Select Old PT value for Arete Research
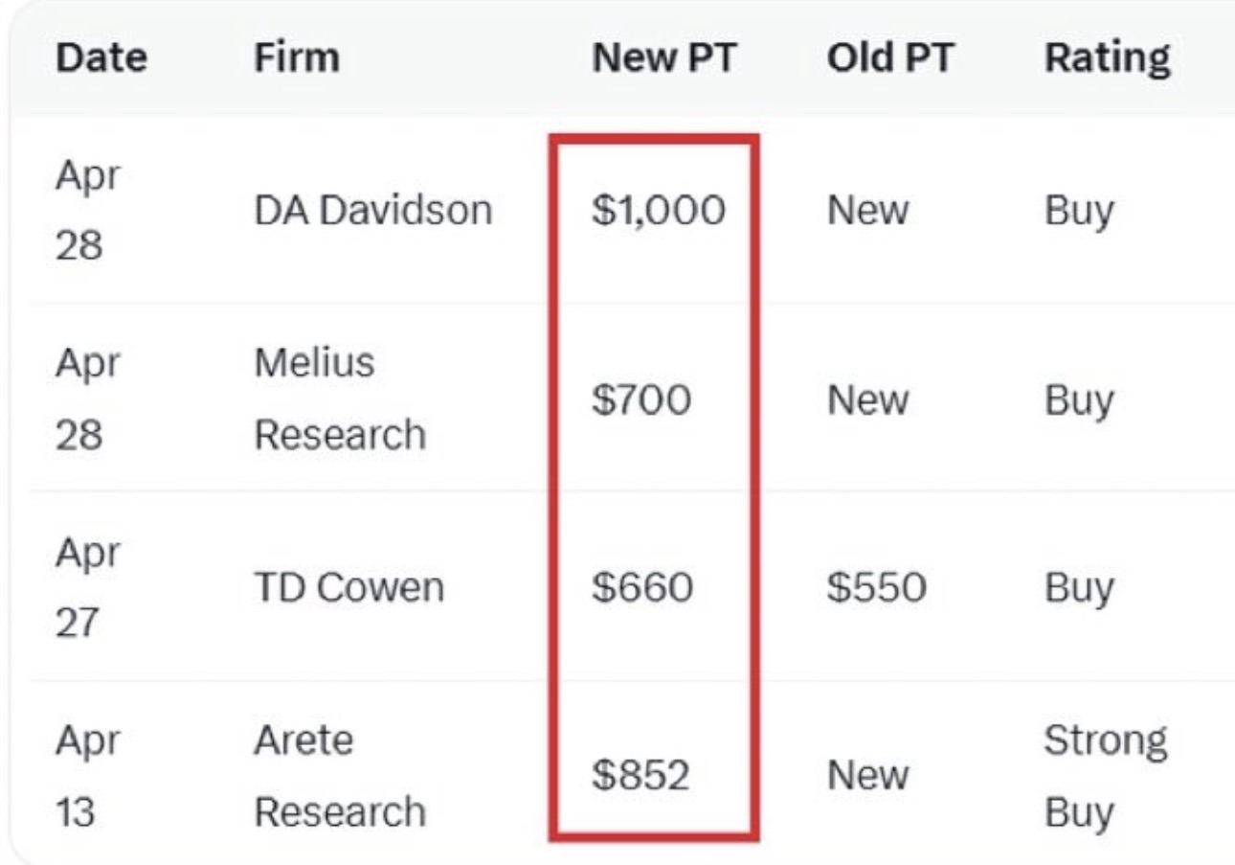1235x865 pixels. point(867,775)
